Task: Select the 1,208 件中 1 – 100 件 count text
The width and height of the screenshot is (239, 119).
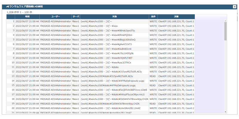Action: click(19, 12)
